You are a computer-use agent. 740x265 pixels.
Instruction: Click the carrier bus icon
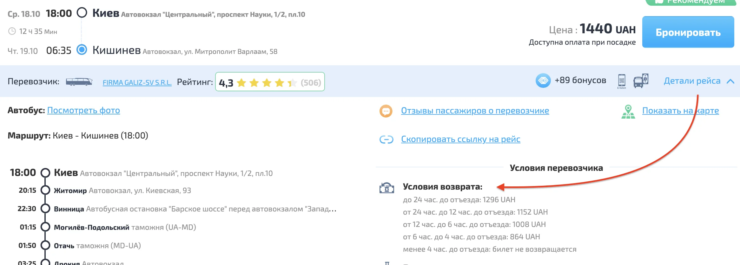pyautogui.click(x=79, y=82)
